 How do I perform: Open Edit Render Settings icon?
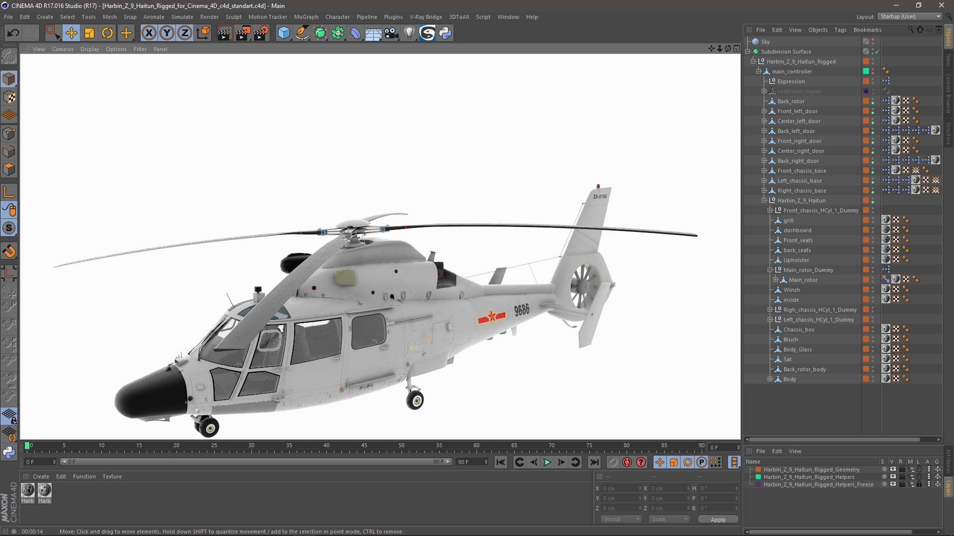pyautogui.click(x=261, y=33)
